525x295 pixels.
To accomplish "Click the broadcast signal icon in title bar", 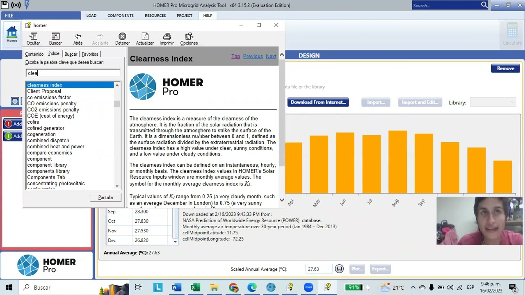I will [16, 5].
